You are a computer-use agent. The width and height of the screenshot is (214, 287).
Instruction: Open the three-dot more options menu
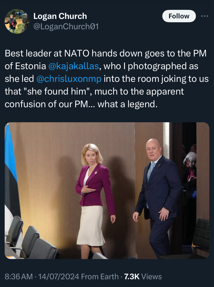tap(204, 16)
